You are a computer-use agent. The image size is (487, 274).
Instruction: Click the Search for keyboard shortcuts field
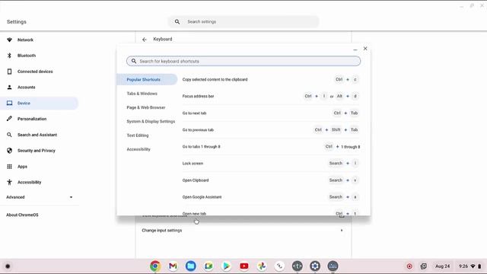243,61
